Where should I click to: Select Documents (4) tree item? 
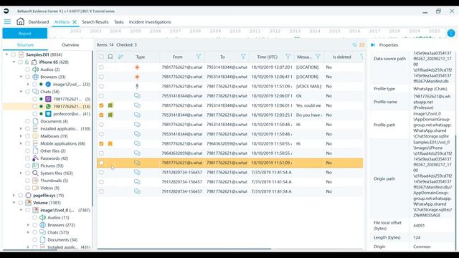point(54,121)
